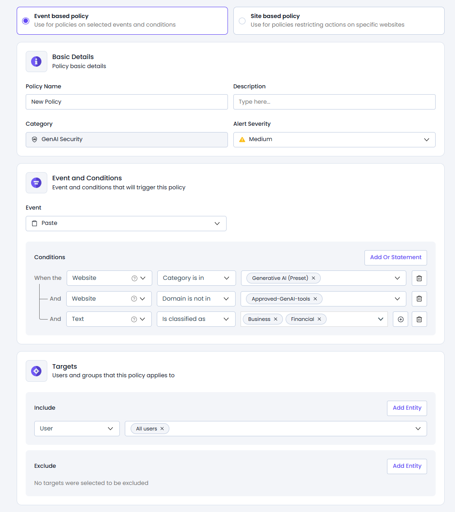Image resolution: width=455 pixels, height=512 pixels.
Task: Click the Event and Conditions section icon
Action: pyautogui.click(x=36, y=183)
